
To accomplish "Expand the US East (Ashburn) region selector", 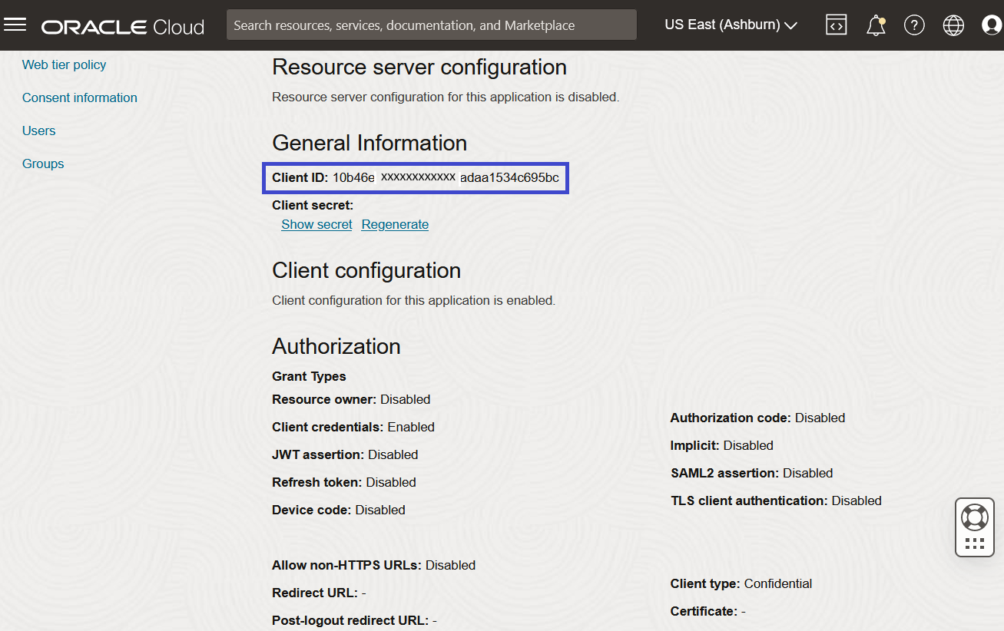I will tap(730, 25).
